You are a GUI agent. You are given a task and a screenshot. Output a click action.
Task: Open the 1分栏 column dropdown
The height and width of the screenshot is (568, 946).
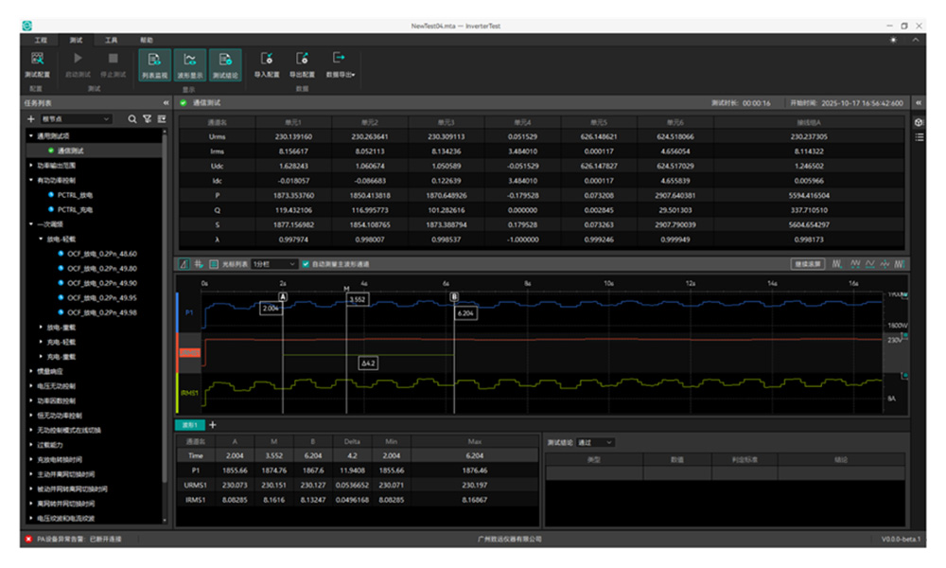274,264
